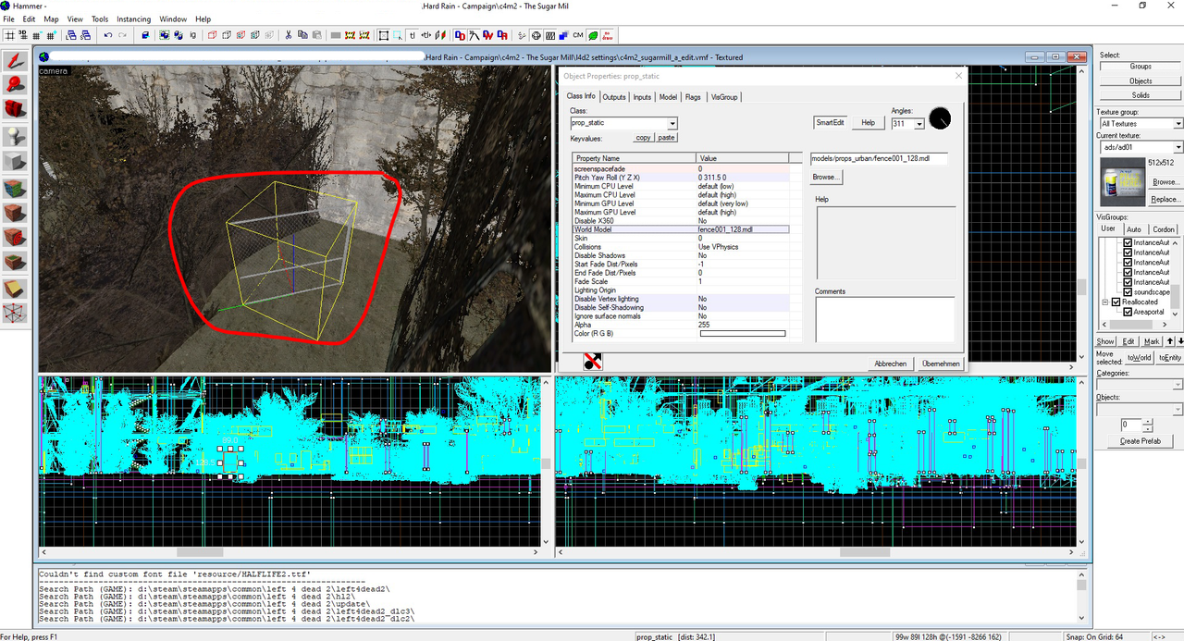Click the Übernehmen button

[941, 364]
